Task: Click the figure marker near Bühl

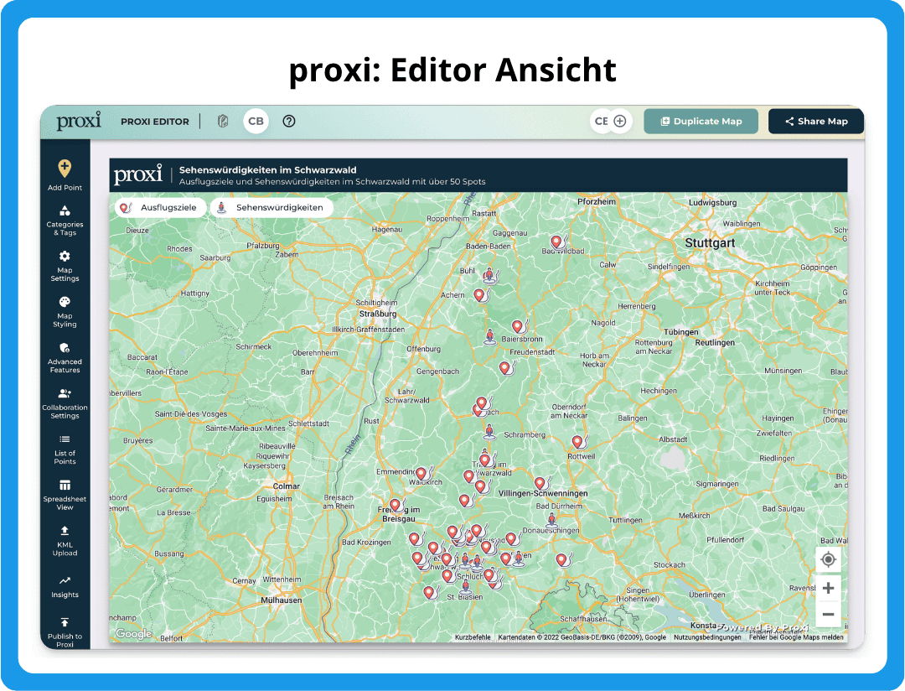Action: (489, 276)
